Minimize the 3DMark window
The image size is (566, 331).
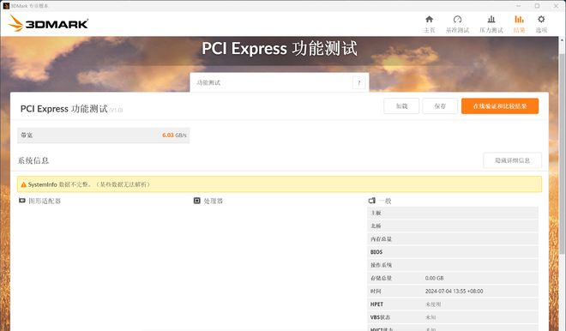[x=518, y=6]
